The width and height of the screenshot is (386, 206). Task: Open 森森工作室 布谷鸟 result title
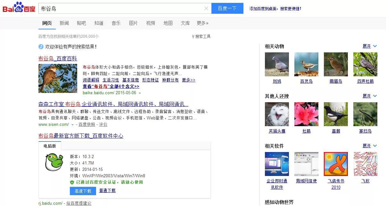[113, 104]
